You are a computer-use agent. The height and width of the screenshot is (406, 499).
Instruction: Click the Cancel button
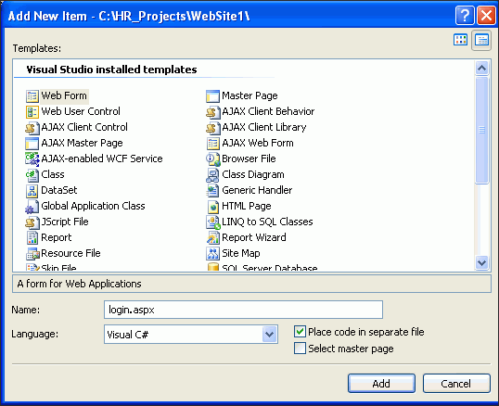(456, 384)
